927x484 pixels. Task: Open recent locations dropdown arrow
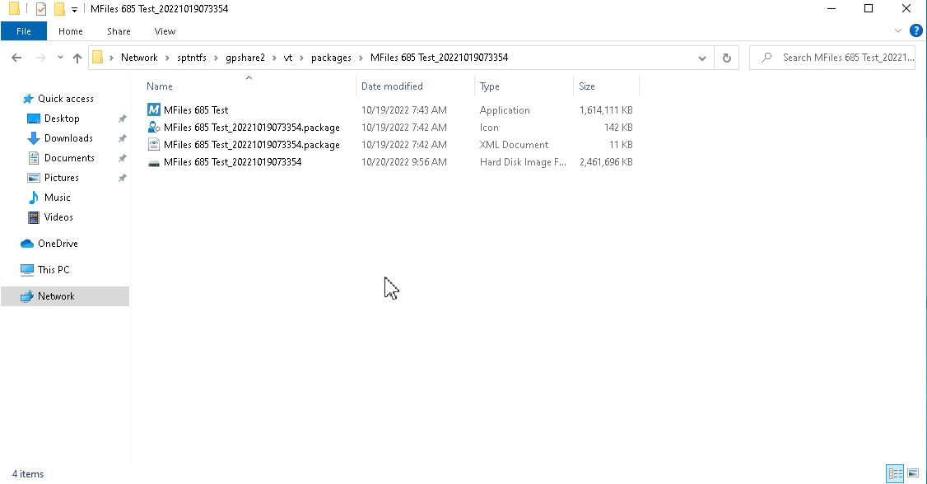(60, 58)
